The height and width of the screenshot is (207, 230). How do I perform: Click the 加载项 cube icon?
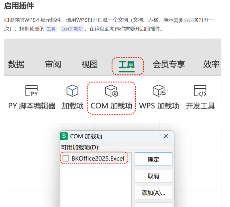click(72, 91)
